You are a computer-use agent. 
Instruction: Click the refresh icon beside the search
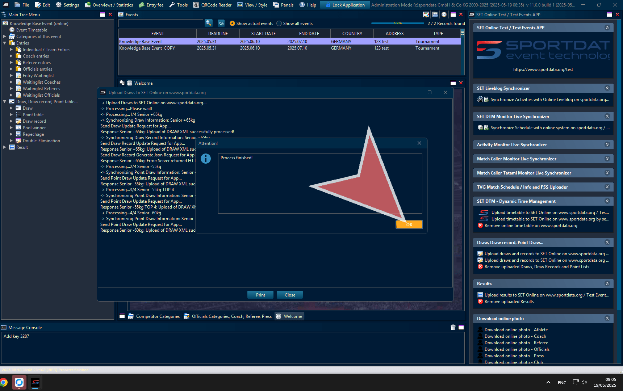(x=221, y=23)
